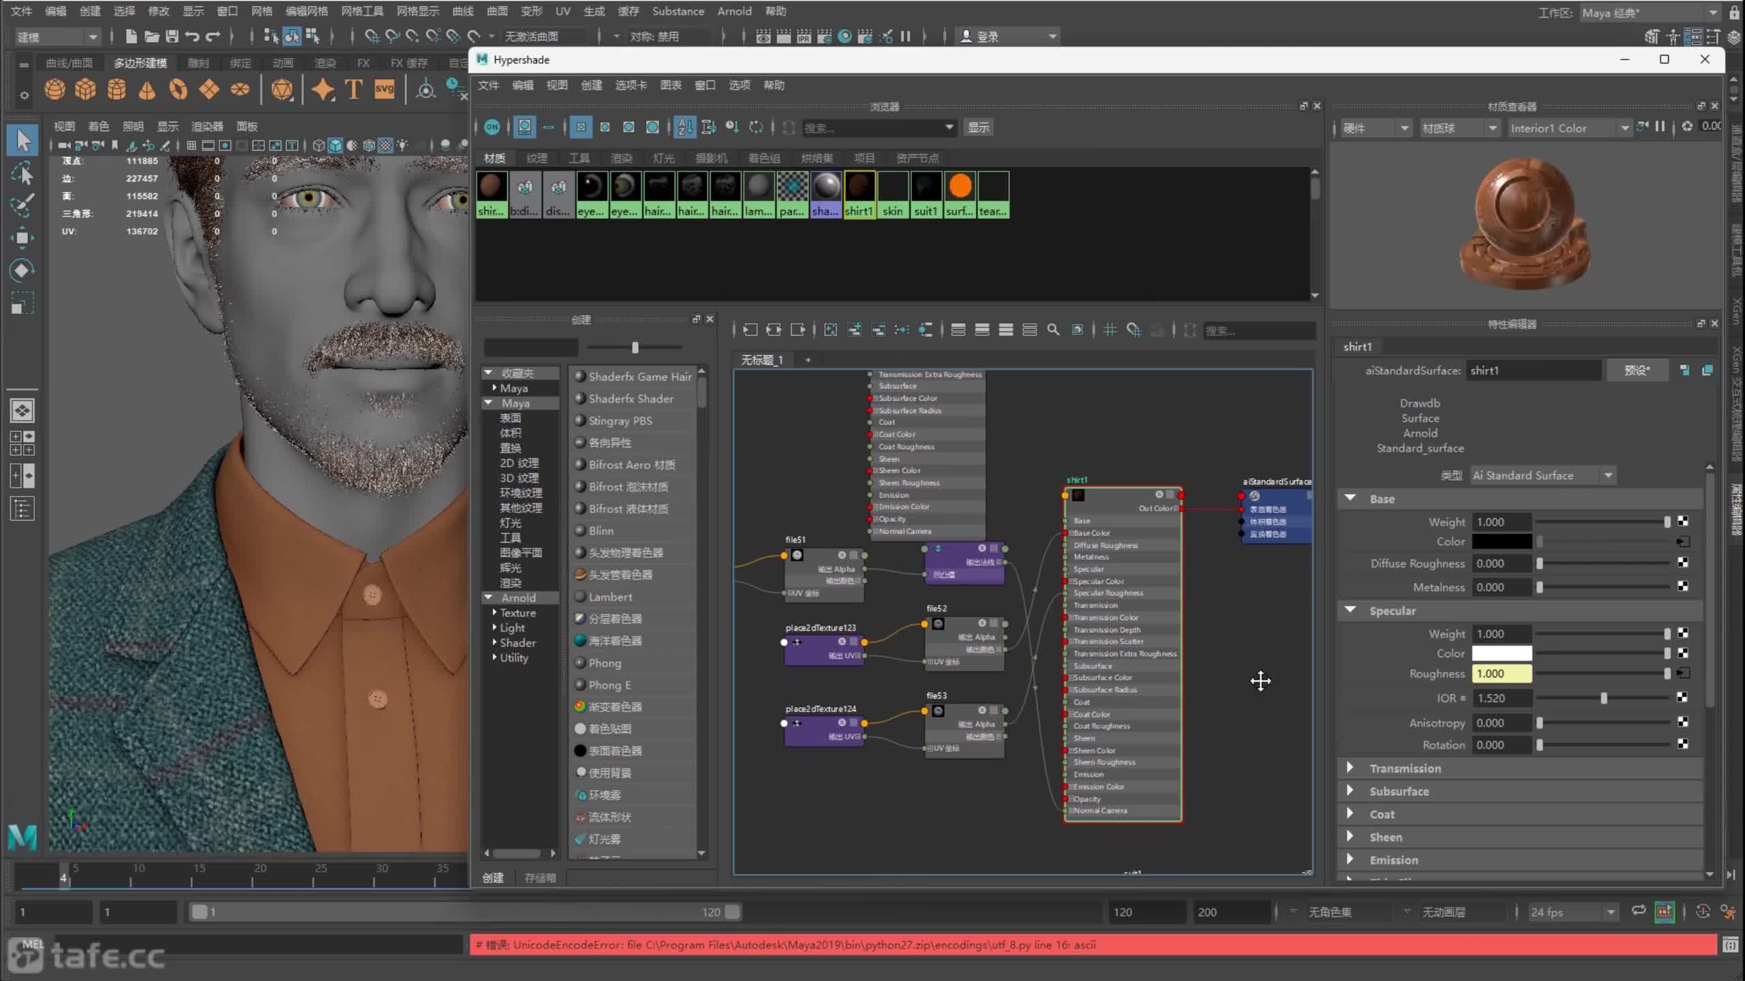This screenshot has height=981, width=1745.
Task: Expand the Transmission section
Action: click(1350, 768)
